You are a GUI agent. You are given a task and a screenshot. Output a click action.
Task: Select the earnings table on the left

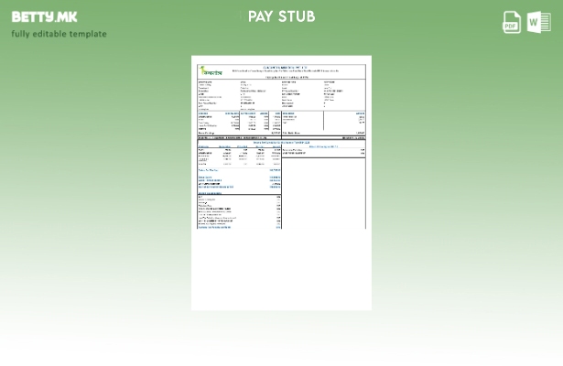coord(240,123)
